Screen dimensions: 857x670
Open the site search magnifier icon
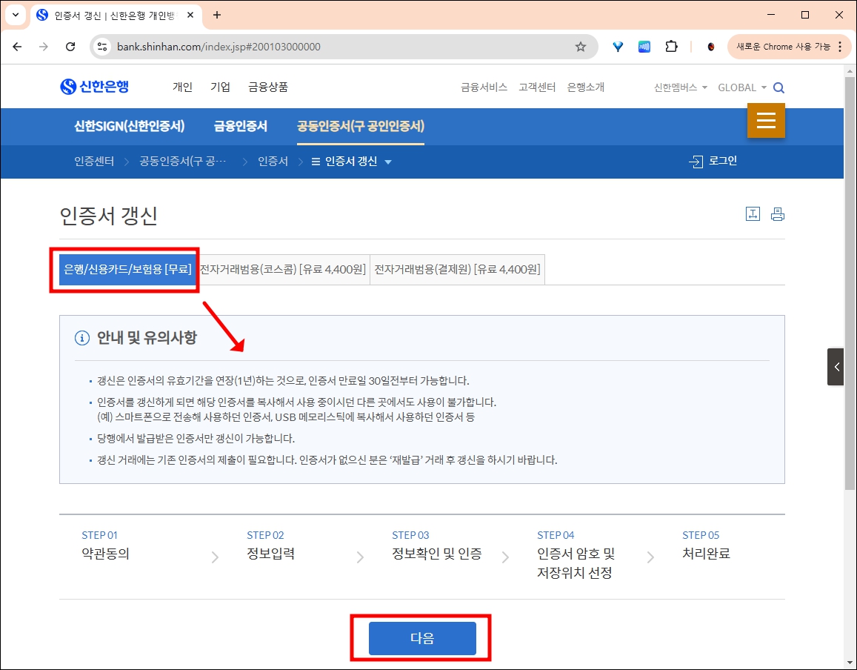point(778,87)
